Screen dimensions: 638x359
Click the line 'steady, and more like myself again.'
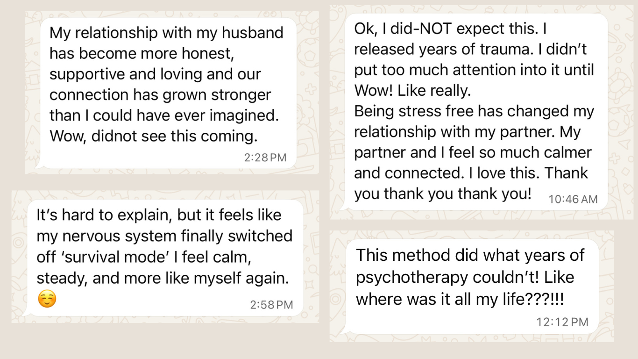(163, 278)
